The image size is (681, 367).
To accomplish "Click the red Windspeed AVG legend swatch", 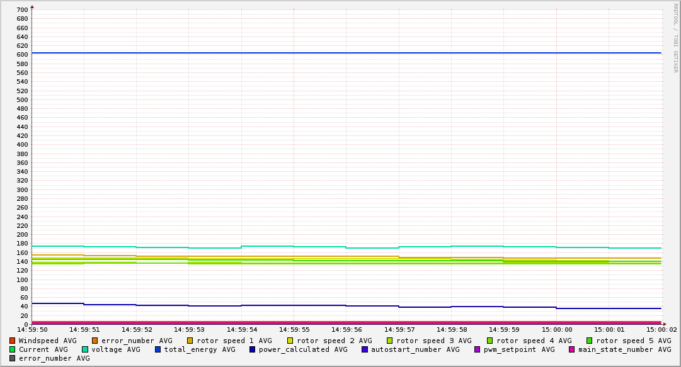I will tap(13, 341).
